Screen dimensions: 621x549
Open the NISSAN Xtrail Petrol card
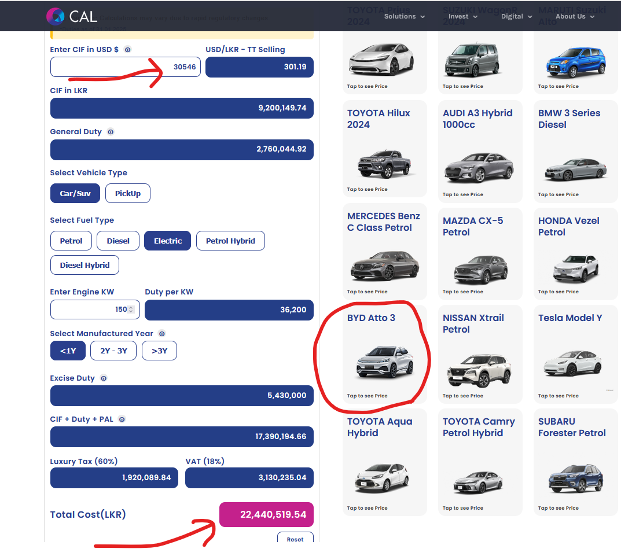point(480,354)
